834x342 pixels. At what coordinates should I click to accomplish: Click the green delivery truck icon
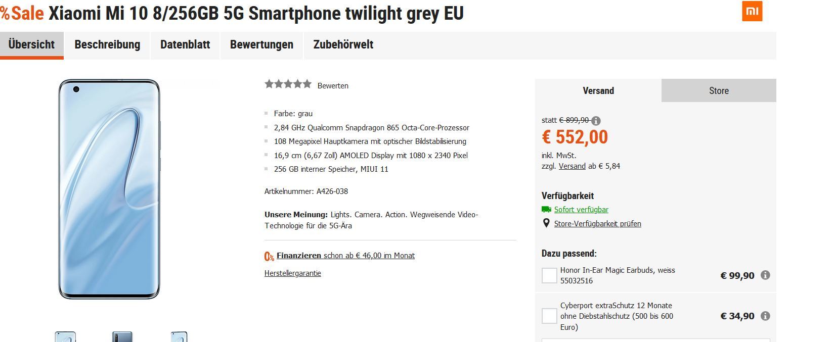[x=546, y=209]
